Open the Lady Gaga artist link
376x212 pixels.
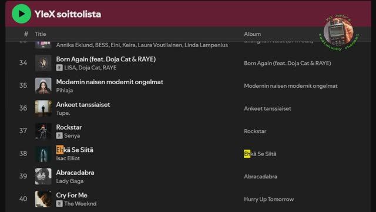coord(70,181)
